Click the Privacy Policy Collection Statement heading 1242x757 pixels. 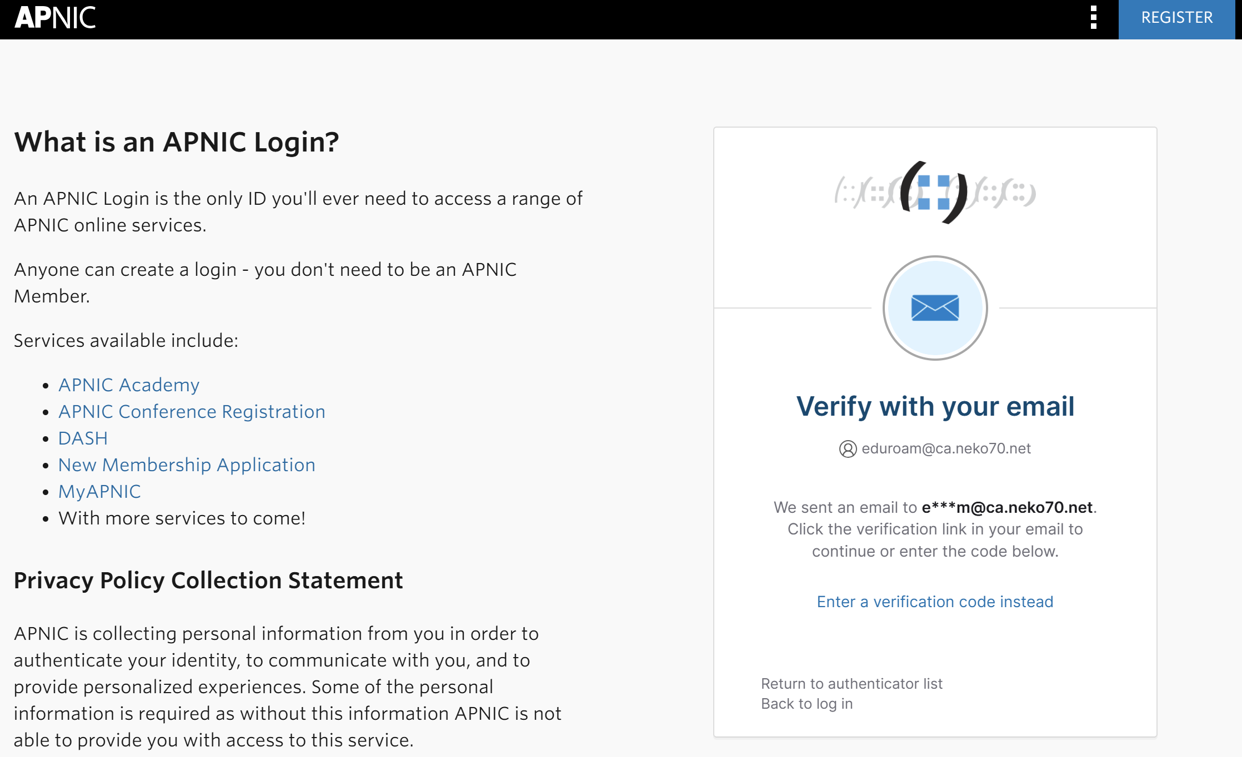[x=209, y=581]
